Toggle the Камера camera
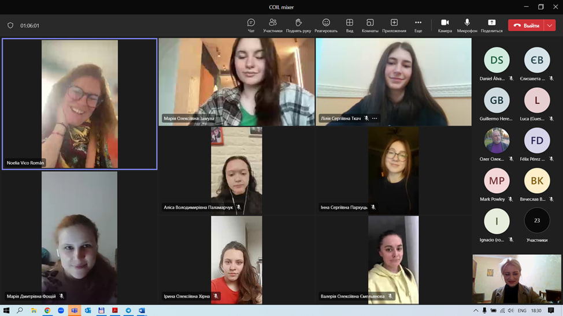The image size is (563, 316). (x=445, y=25)
